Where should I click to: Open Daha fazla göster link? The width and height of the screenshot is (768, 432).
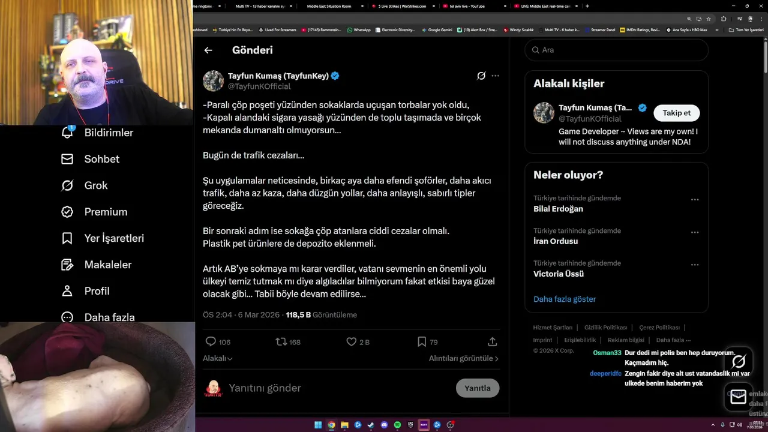pos(565,299)
